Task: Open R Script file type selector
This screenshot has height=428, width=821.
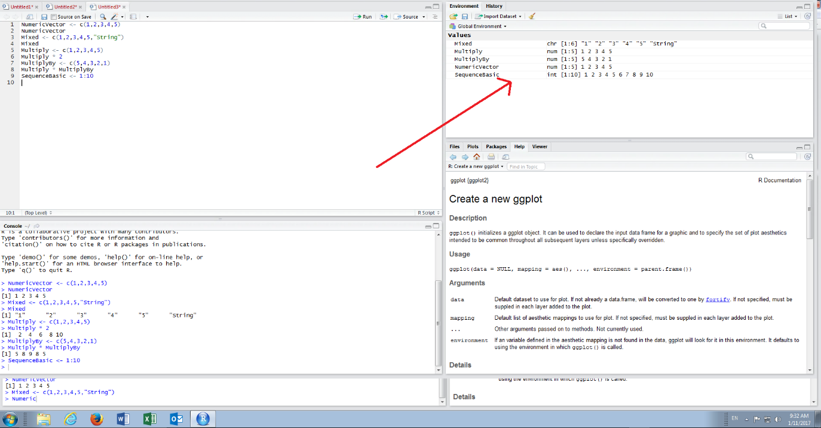Action: (427, 213)
